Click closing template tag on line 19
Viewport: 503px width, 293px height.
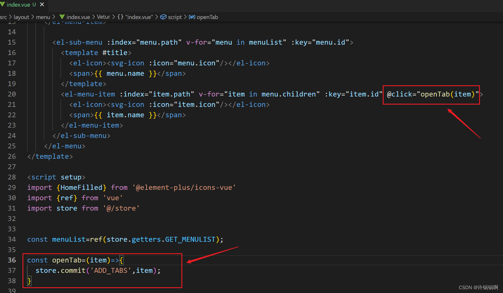pyautogui.click(x=84, y=84)
